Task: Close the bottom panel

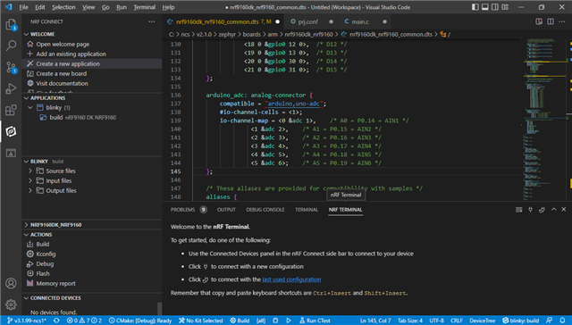Action: click(x=564, y=210)
